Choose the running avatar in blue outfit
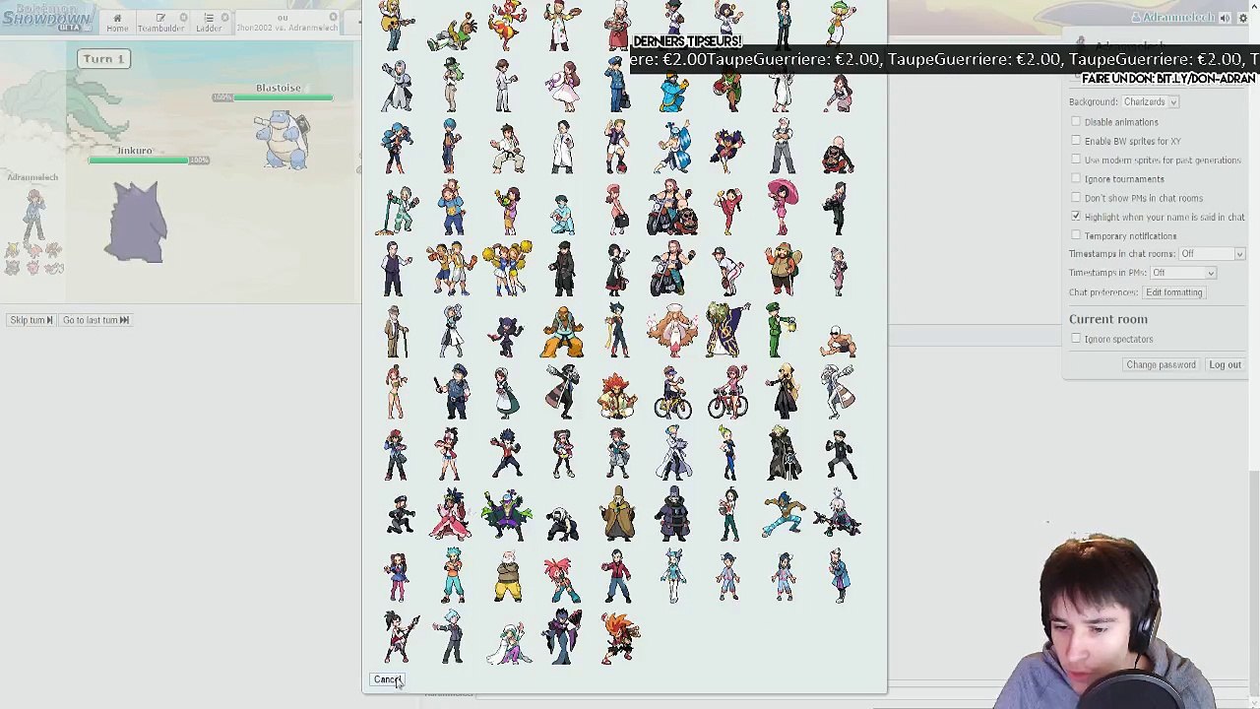 coord(783,514)
